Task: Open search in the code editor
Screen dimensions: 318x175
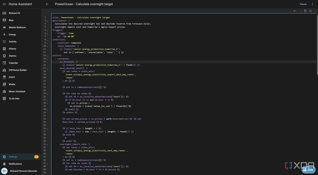Action: click(x=311, y=11)
